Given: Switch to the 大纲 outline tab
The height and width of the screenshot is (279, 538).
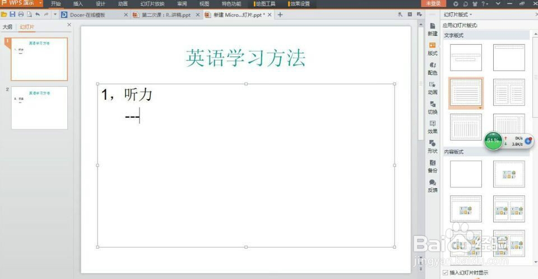Looking at the screenshot, I should point(7,27).
